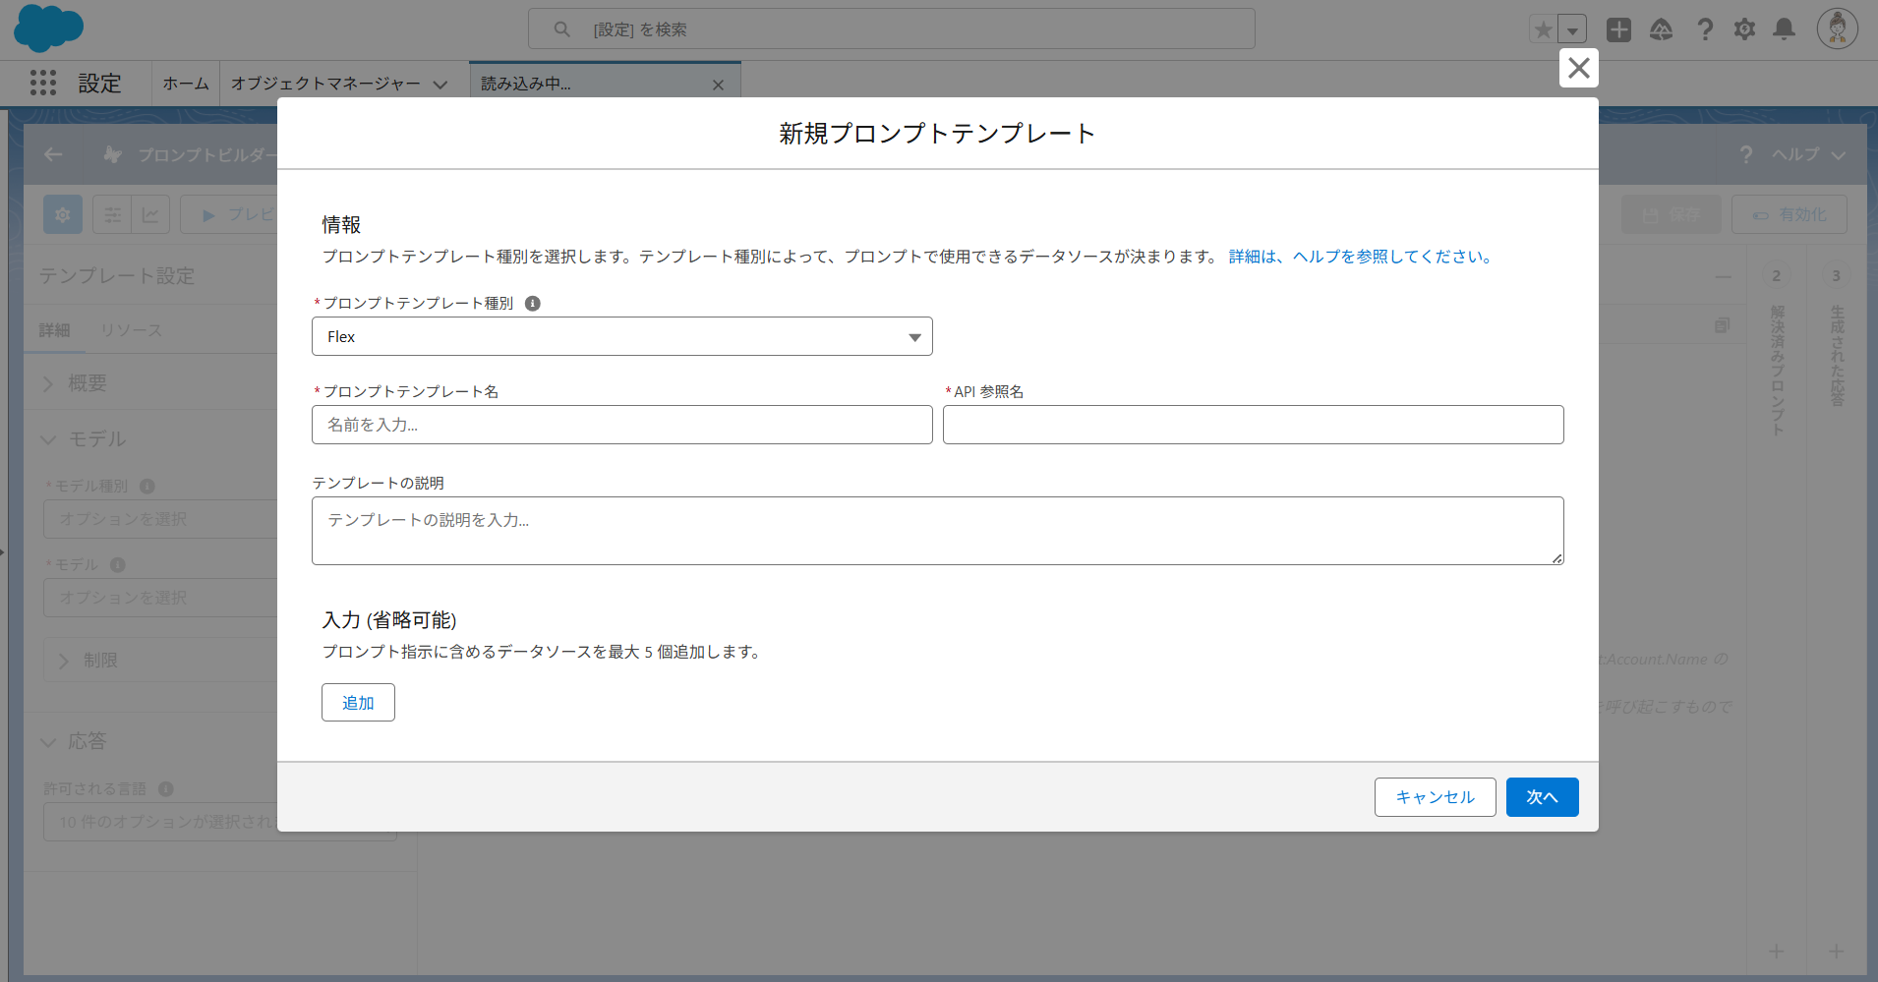Open the App Launcher waffle icon
Screen dimensions: 1878x982
[x=41, y=83]
